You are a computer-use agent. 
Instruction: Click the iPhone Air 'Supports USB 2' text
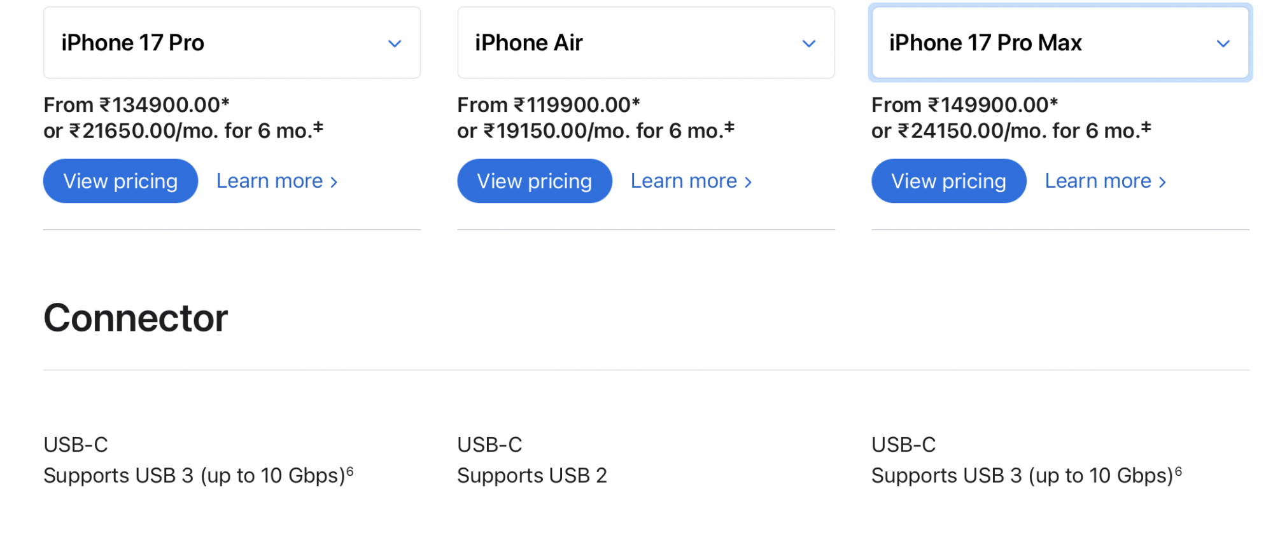531,475
